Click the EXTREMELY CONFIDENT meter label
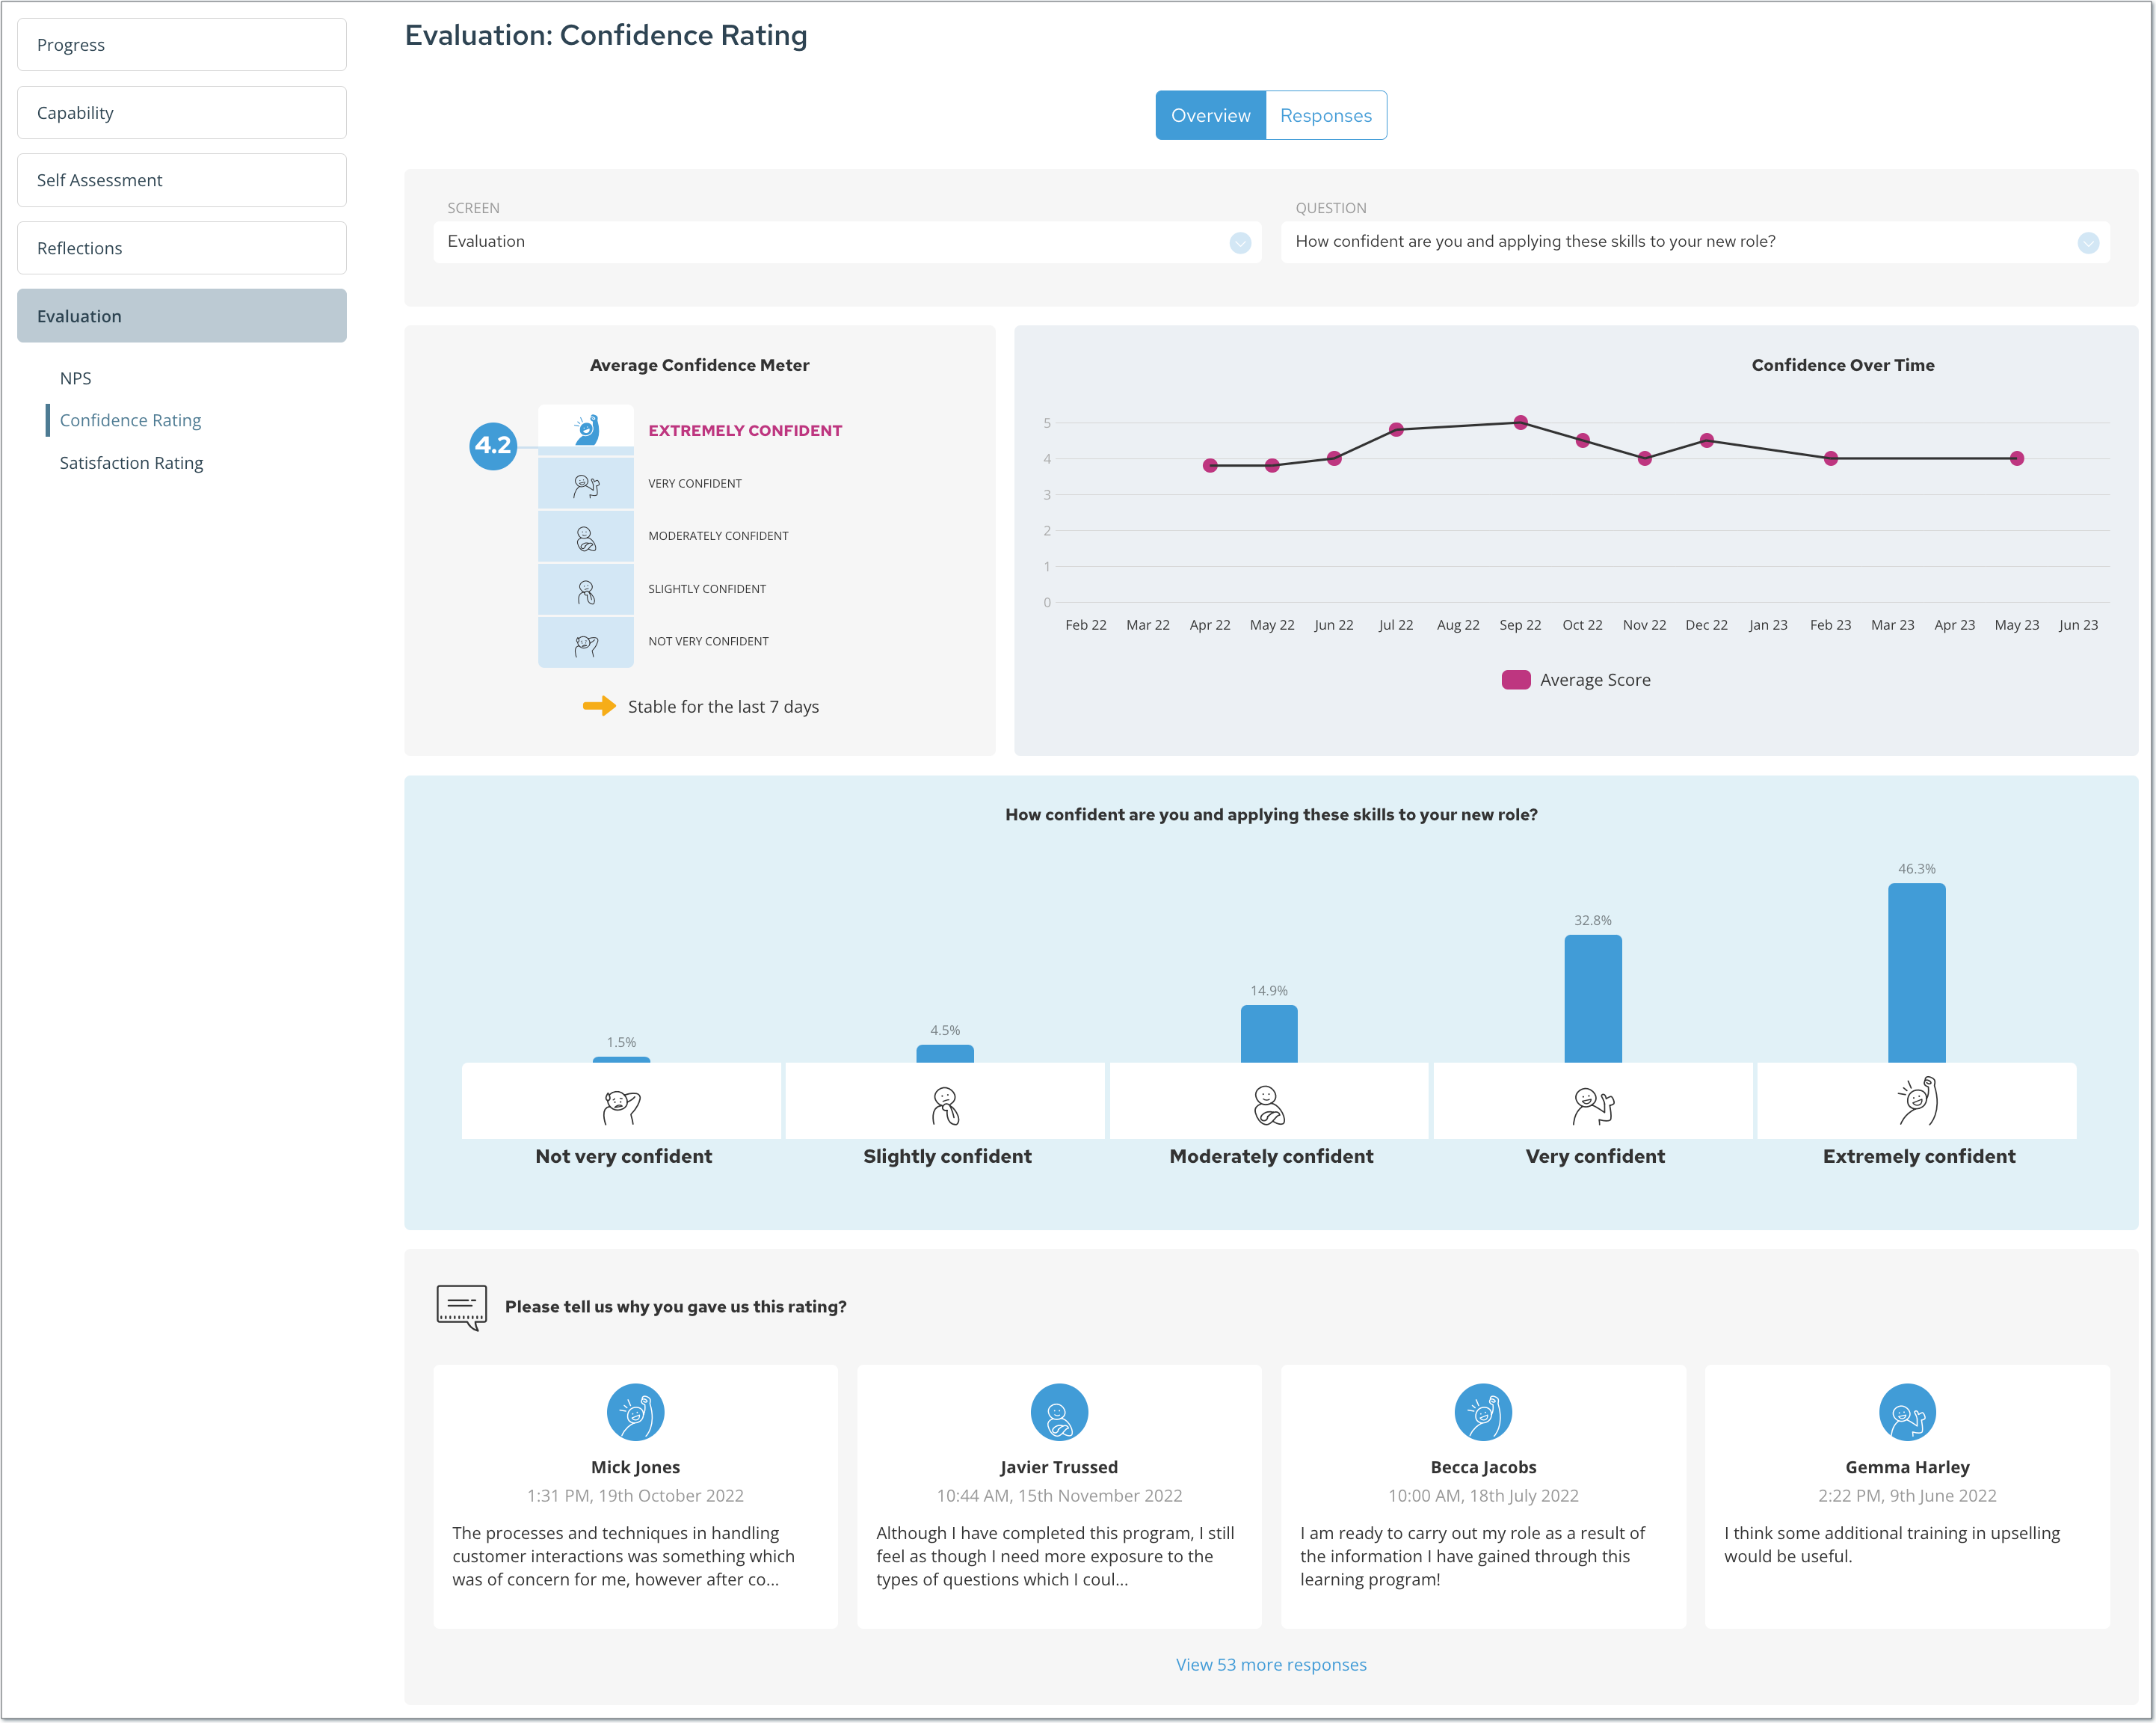This screenshot has width=2156, height=1723. [745, 431]
